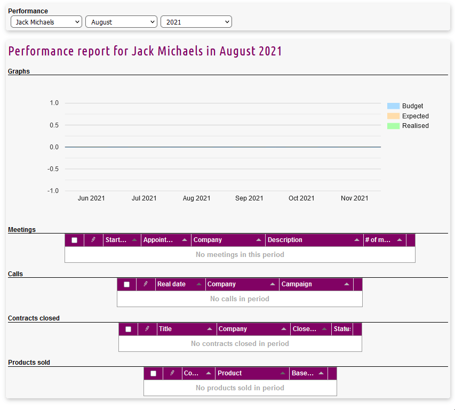Click sort arrow on Calls Campaign column
This screenshot has width=455, height=410.
click(347, 285)
